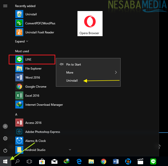The height and width of the screenshot is (166, 168).
Task: Choose Uninstall in the context menu
Action: [x=88, y=80]
